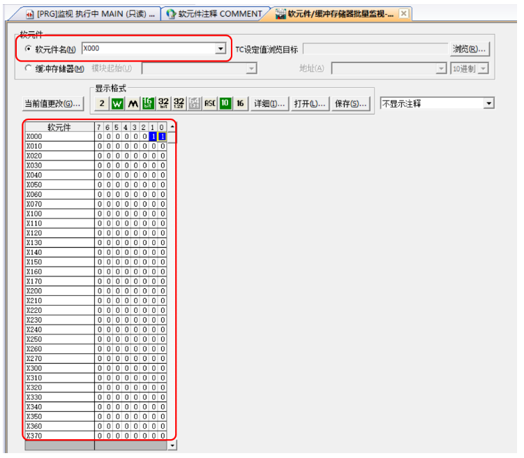The image size is (524, 458).
Task: Select the X020 device row label
Action: 60,156
